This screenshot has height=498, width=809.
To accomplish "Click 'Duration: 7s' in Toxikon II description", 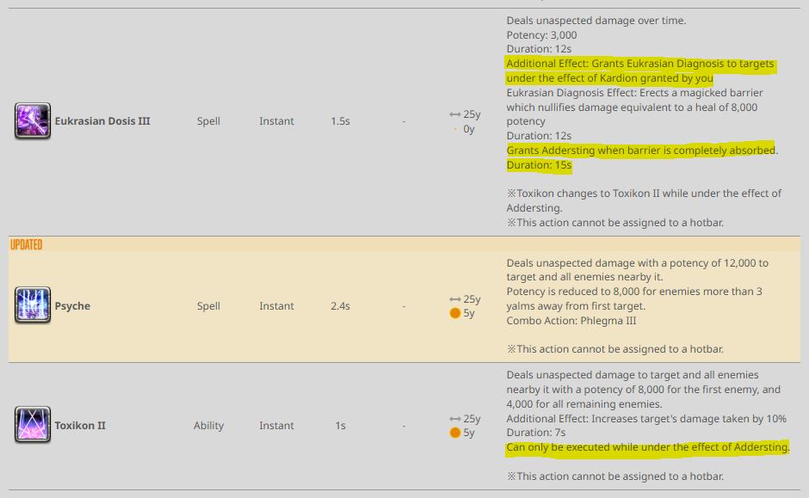I will (536, 433).
